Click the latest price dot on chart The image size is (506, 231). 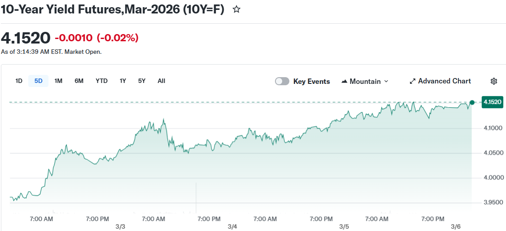pos(472,102)
